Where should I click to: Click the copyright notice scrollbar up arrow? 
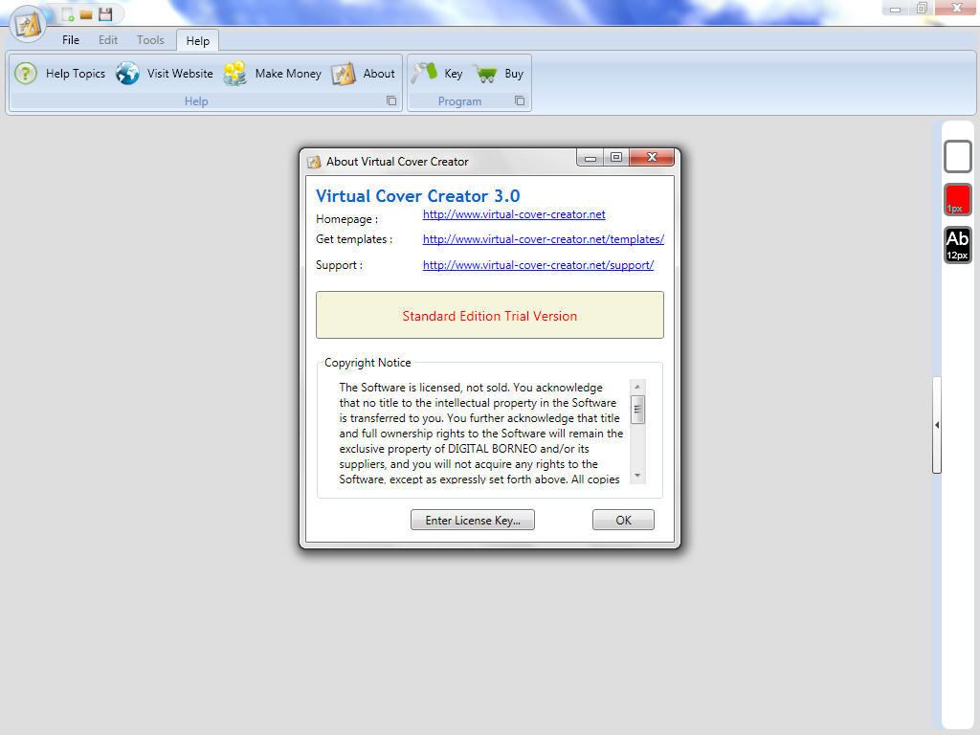[x=637, y=387]
